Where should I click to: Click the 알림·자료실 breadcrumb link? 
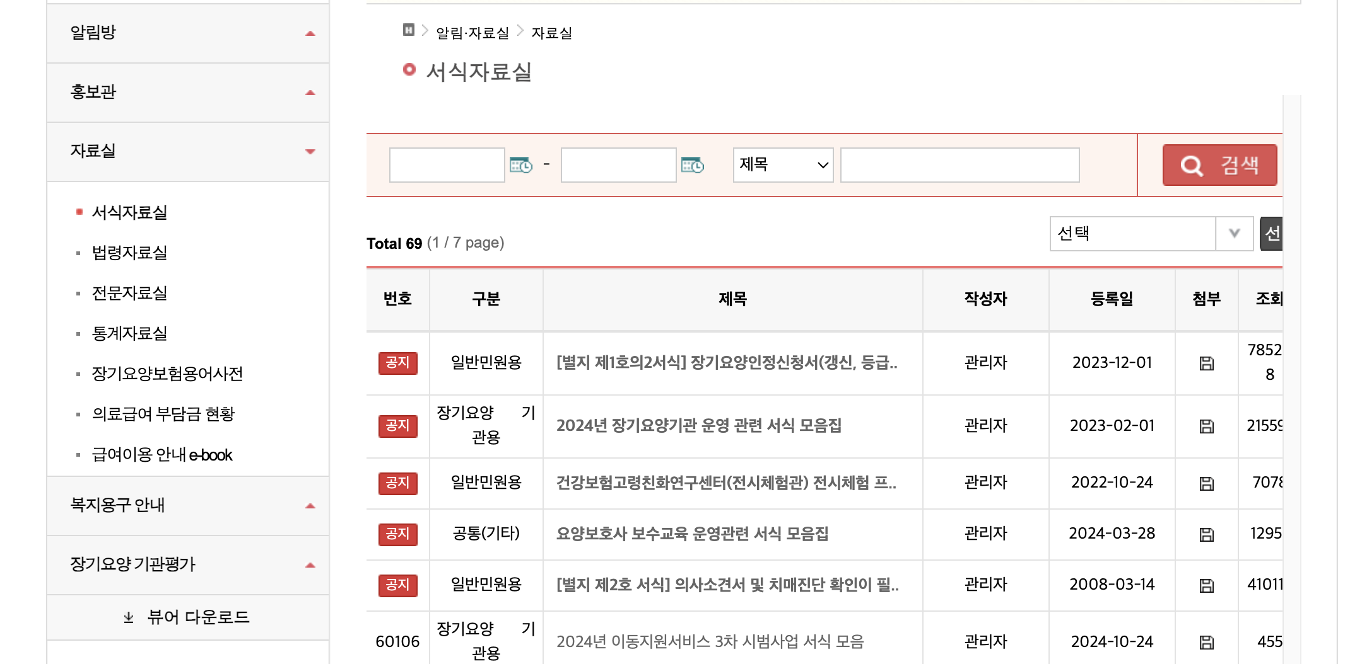[471, 33]
